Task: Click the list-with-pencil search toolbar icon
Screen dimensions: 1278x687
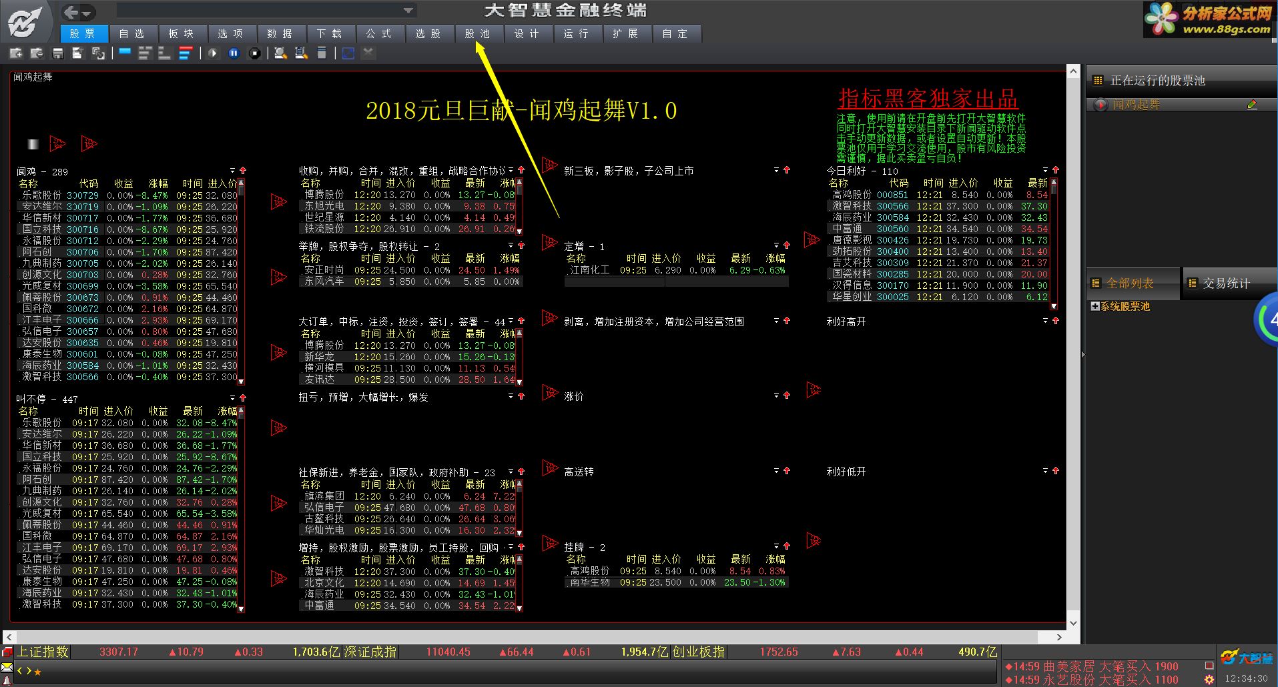Action: (x=301, y=53)
